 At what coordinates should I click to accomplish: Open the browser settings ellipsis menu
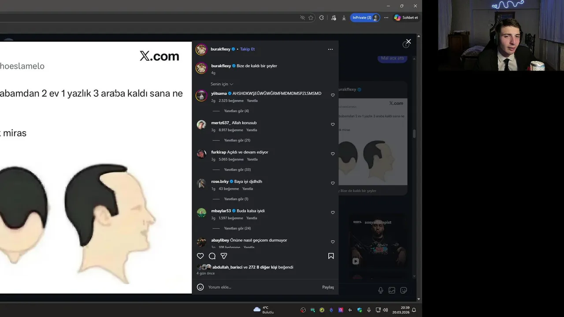(386, 18)
